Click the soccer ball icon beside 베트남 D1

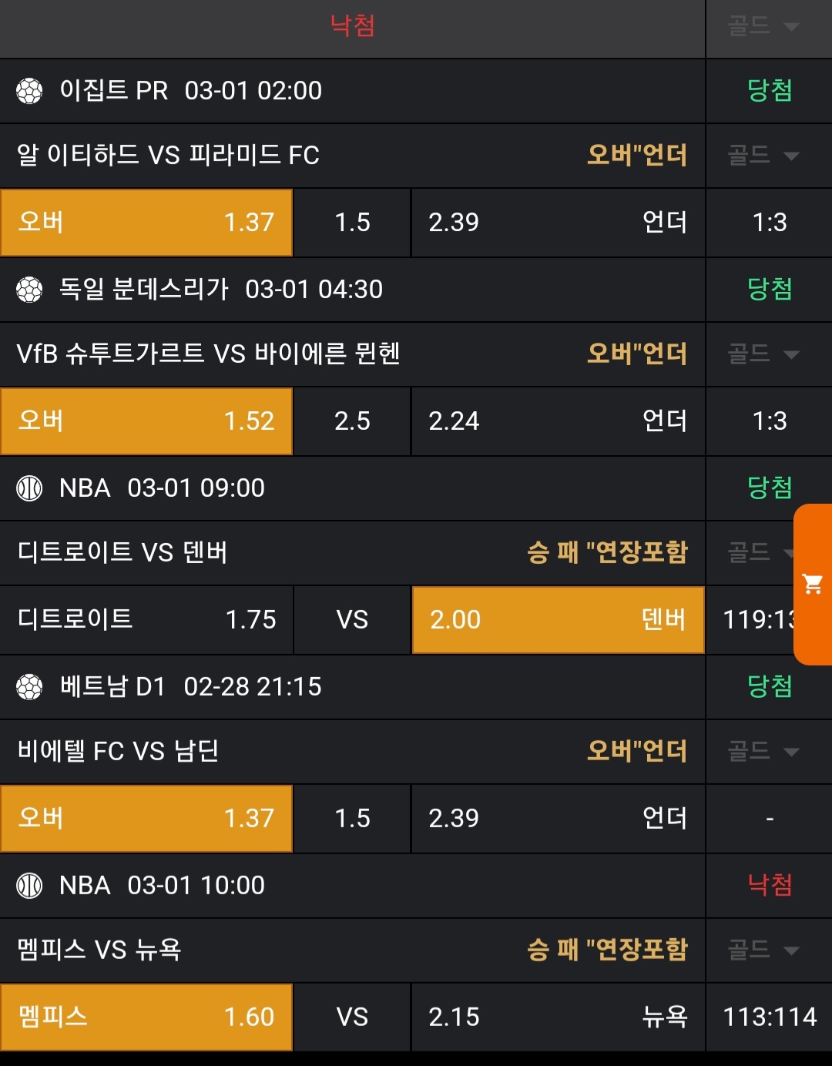tap(29, 687)
